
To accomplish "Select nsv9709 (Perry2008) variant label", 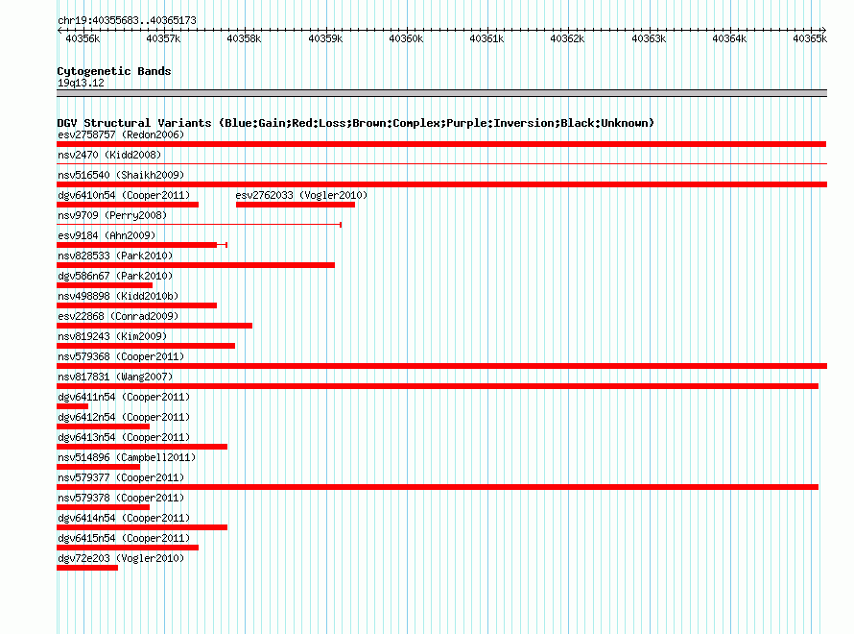I will [x=112, y=215].
